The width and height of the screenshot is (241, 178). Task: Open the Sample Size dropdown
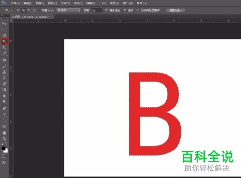tap(68, 11)
